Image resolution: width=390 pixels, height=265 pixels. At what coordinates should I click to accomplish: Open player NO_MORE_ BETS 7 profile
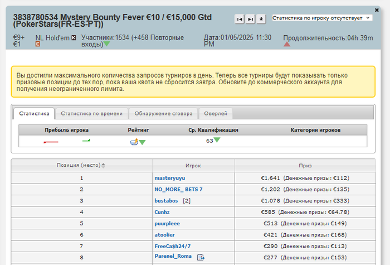pyautogui.click(x=179, y=190)
